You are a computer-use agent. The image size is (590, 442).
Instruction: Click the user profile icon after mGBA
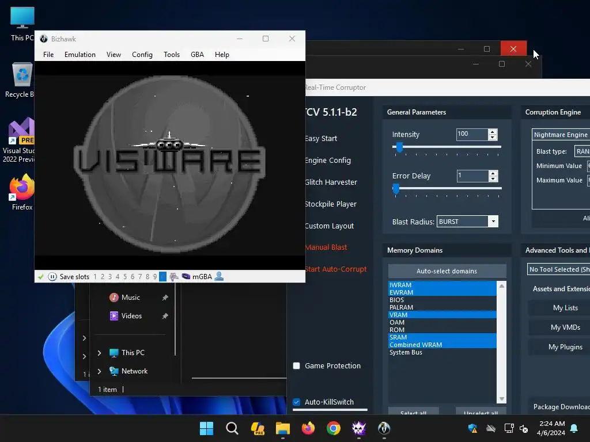click(219, 277)
